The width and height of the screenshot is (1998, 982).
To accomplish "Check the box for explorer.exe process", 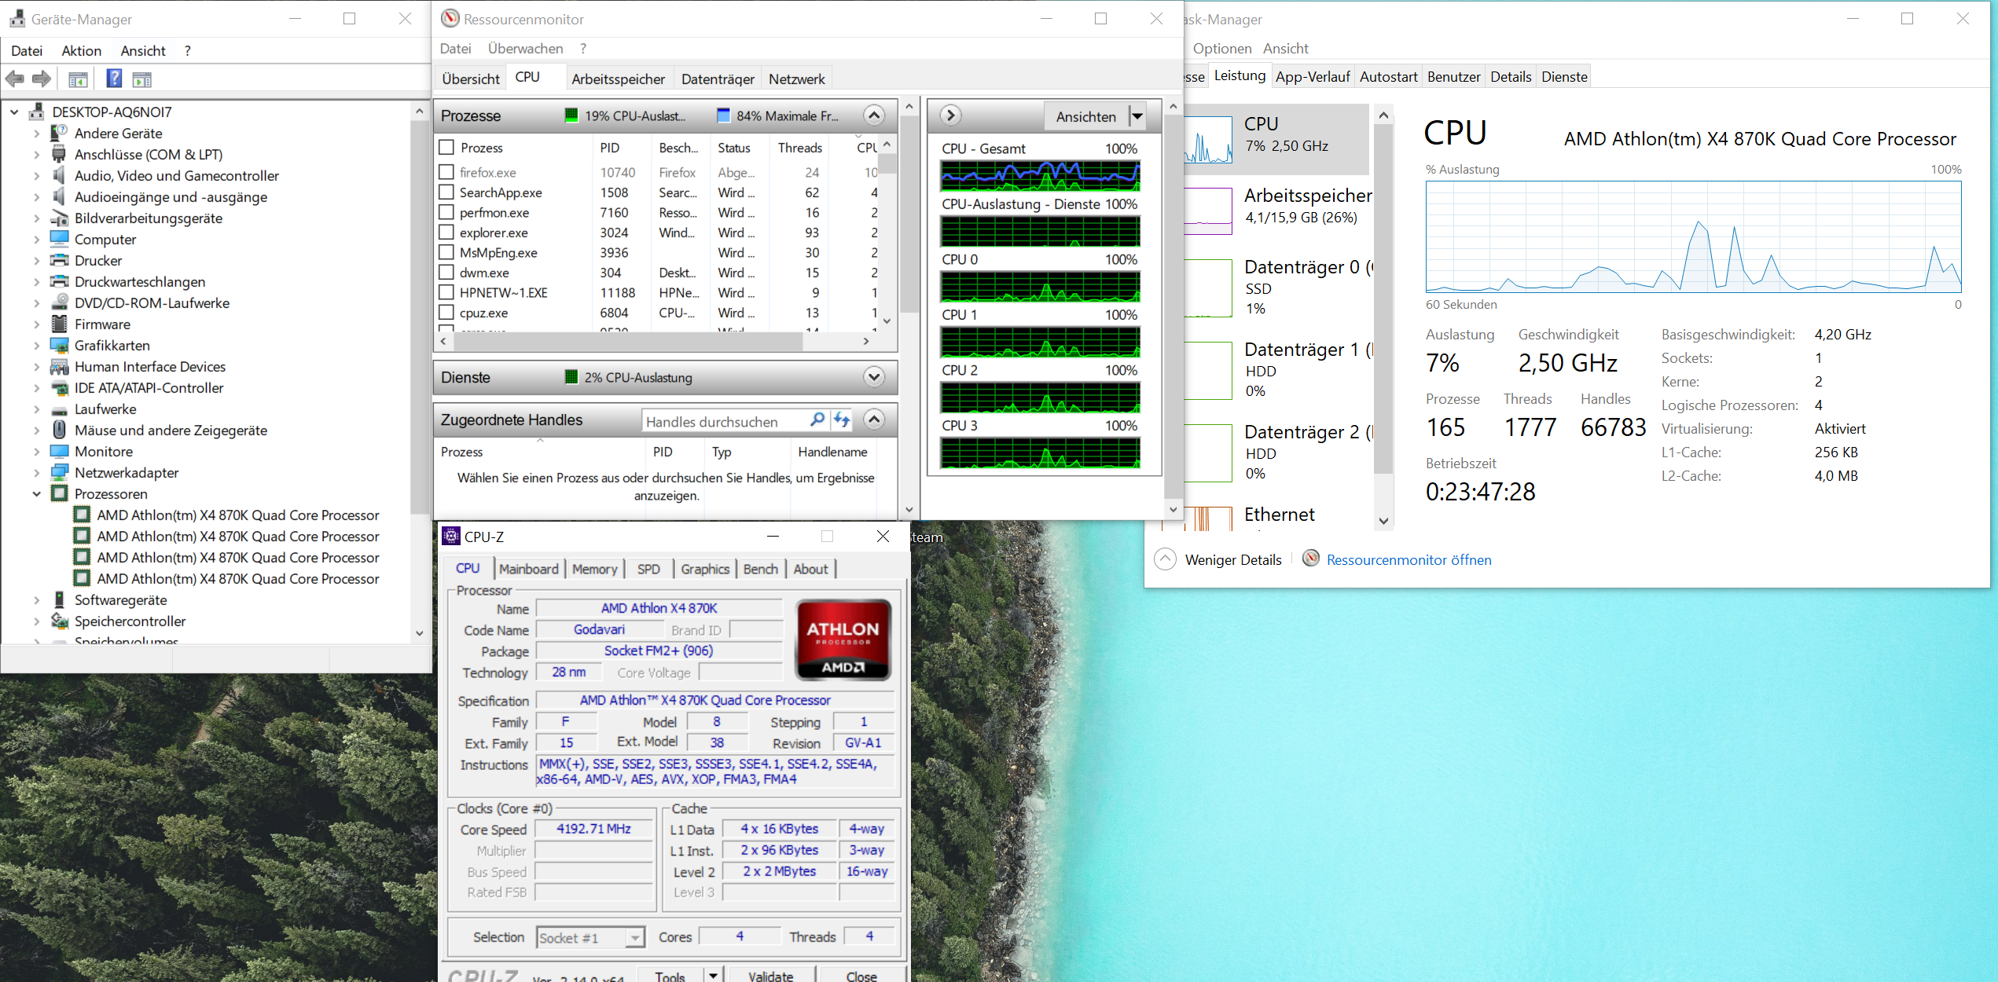I will [446, 233].
